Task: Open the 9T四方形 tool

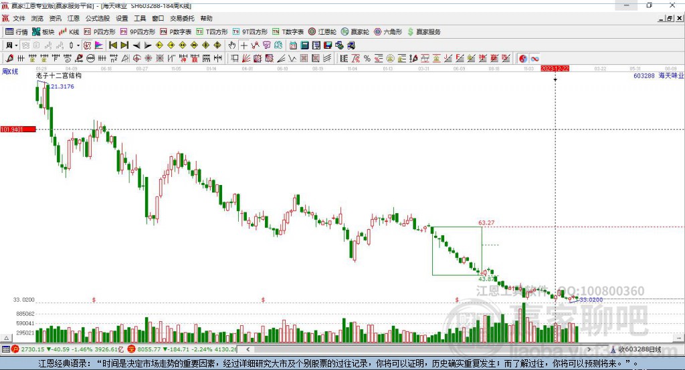Action: (250, 32)
